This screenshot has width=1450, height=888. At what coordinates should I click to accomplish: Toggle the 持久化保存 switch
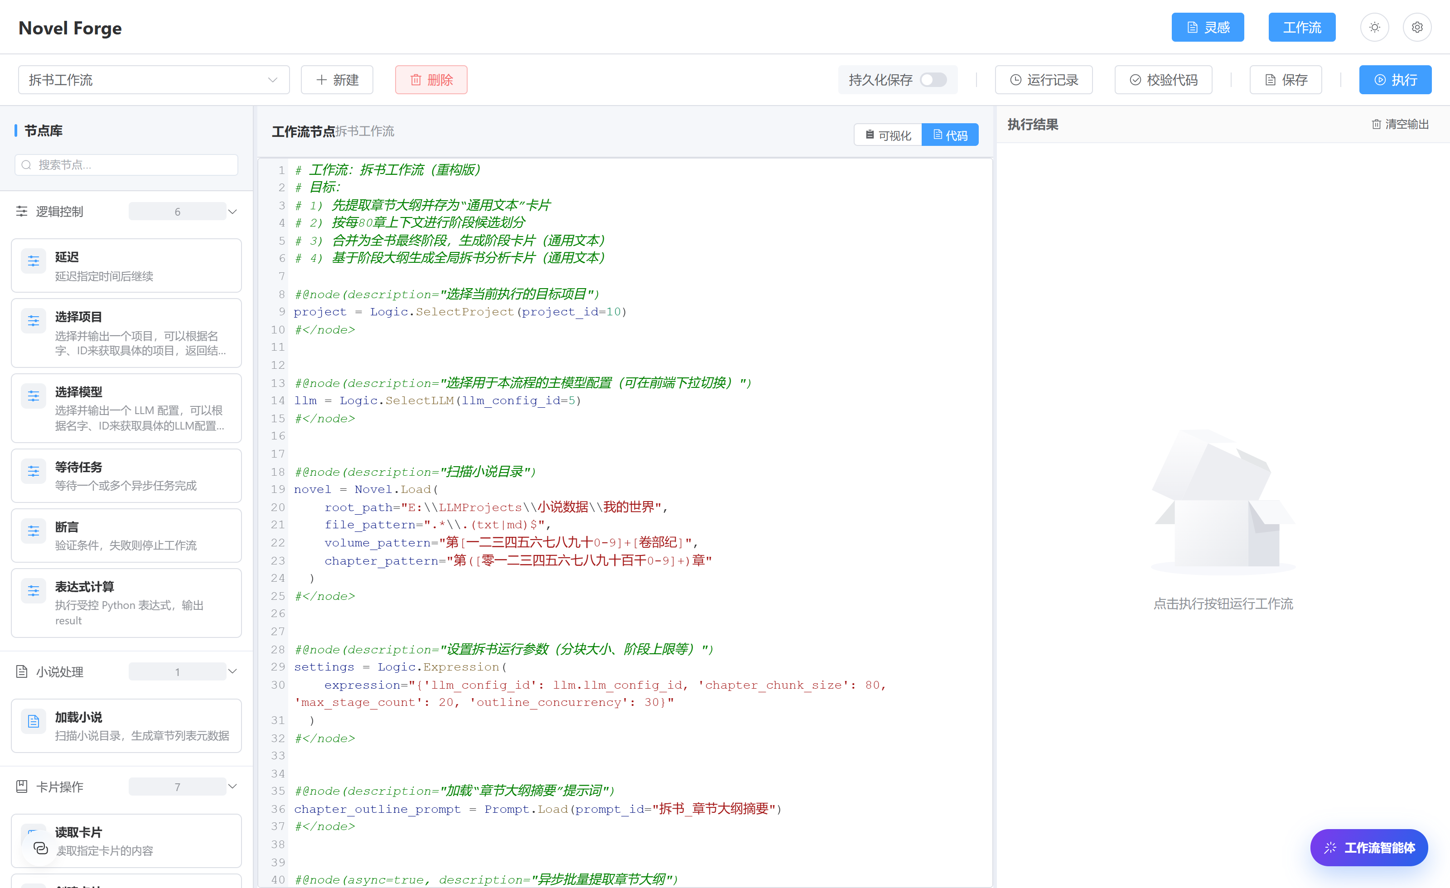pos(933,79)
